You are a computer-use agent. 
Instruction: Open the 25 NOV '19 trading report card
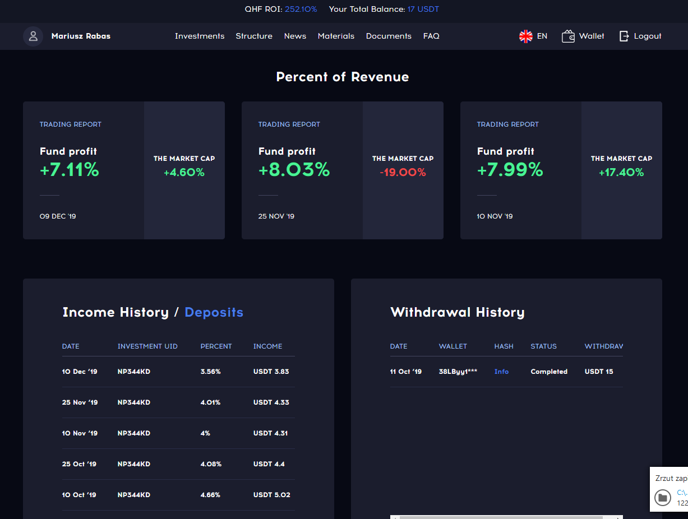point(343,170)
